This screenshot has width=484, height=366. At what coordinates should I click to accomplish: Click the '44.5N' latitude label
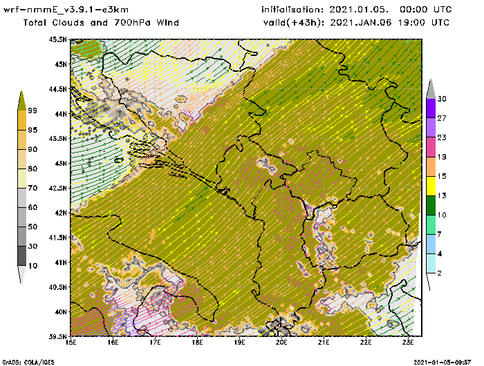click(57, 89)
